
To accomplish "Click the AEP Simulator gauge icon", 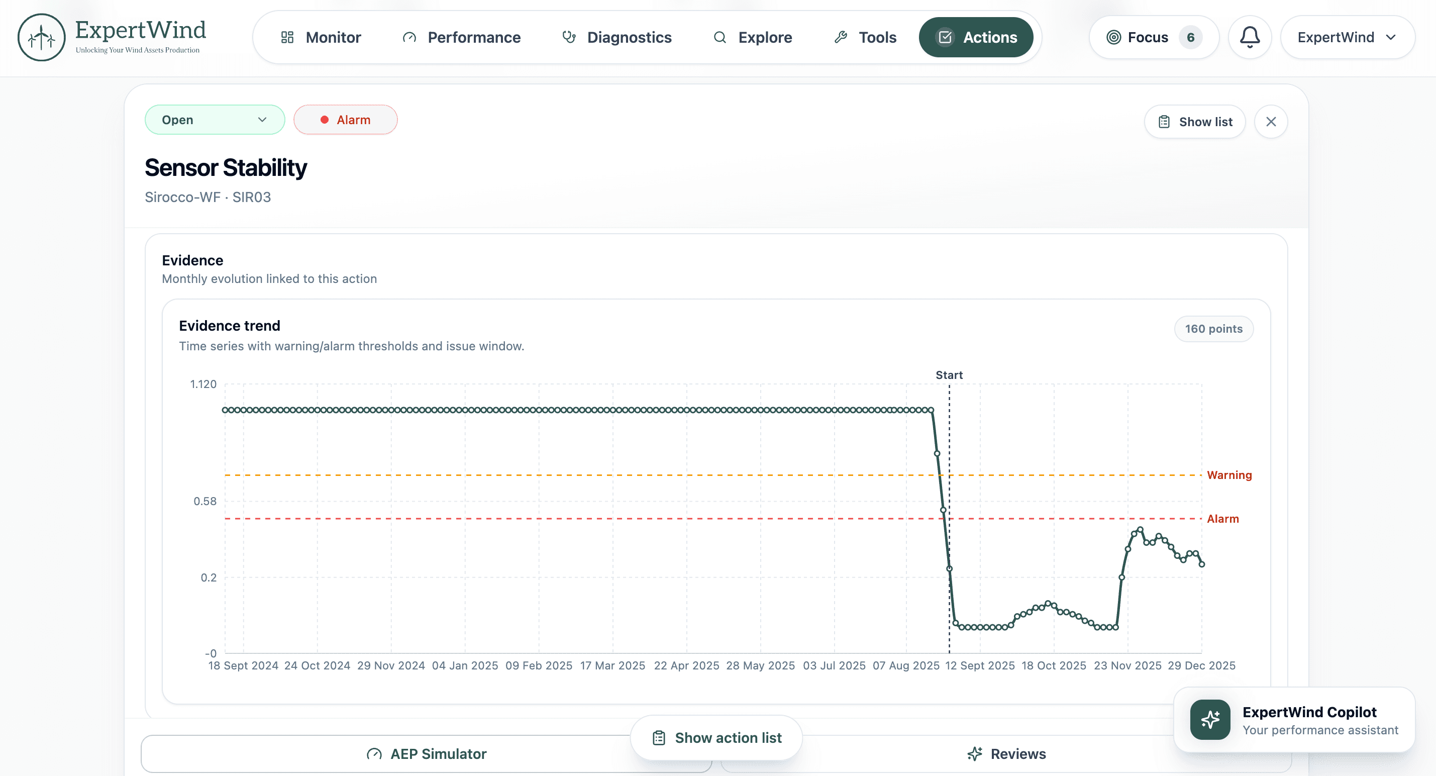I will pos(374,754).
